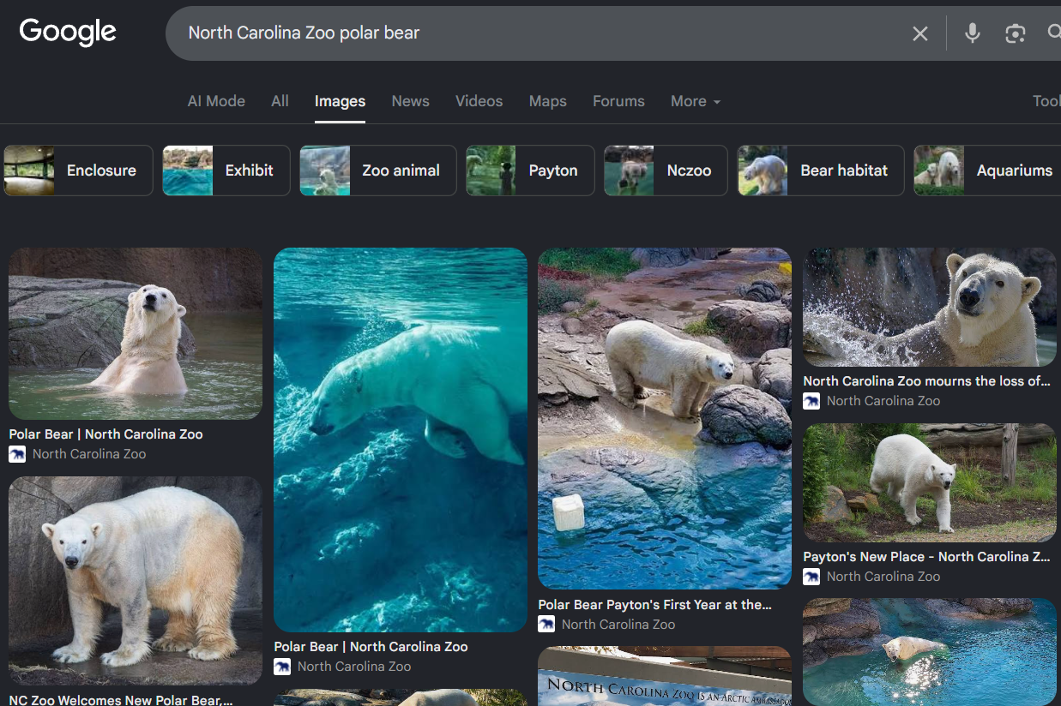This screenshot has height=706, width=1061.
Task: Start voice search with microphone icon
Action: pyautogui.click(x=972, y=33)
